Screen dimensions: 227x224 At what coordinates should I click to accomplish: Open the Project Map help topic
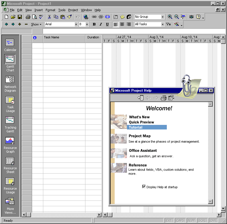pyautogui.click(x=140, y=136)
